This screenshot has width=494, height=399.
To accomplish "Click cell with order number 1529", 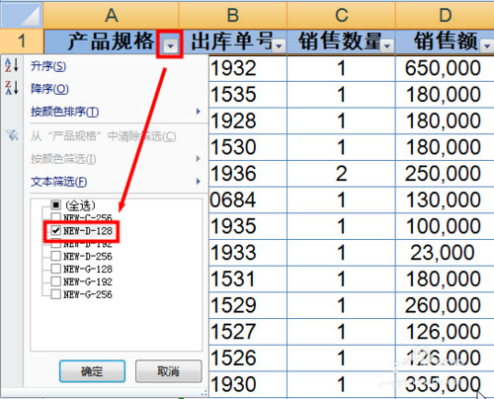I will [248, 305].
